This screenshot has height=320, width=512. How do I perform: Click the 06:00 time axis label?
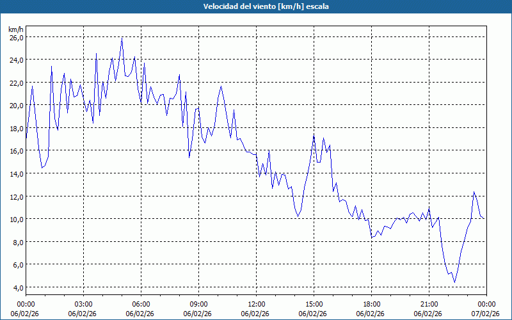point(141,304)
